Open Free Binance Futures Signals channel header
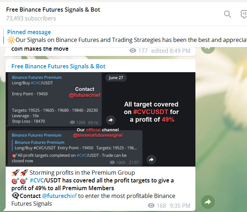Image resolution: width=247 pixels, height=212 pixels. click(53, 10)
